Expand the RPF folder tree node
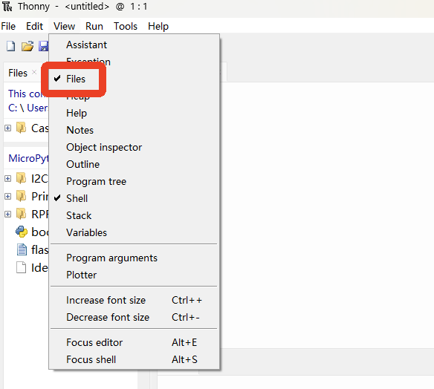This screenshot has height=389, width=434. pyautogui.click(x=7, y=215)
